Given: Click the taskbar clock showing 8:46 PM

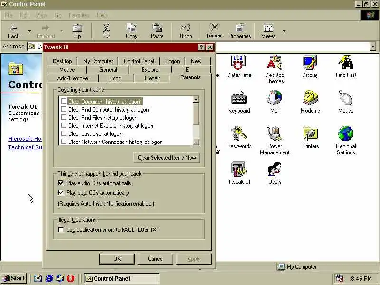Looking at the screenshot, I should pos(361,279).
